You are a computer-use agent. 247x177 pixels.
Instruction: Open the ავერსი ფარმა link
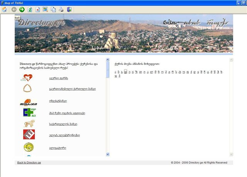click(x=58, y=78)
